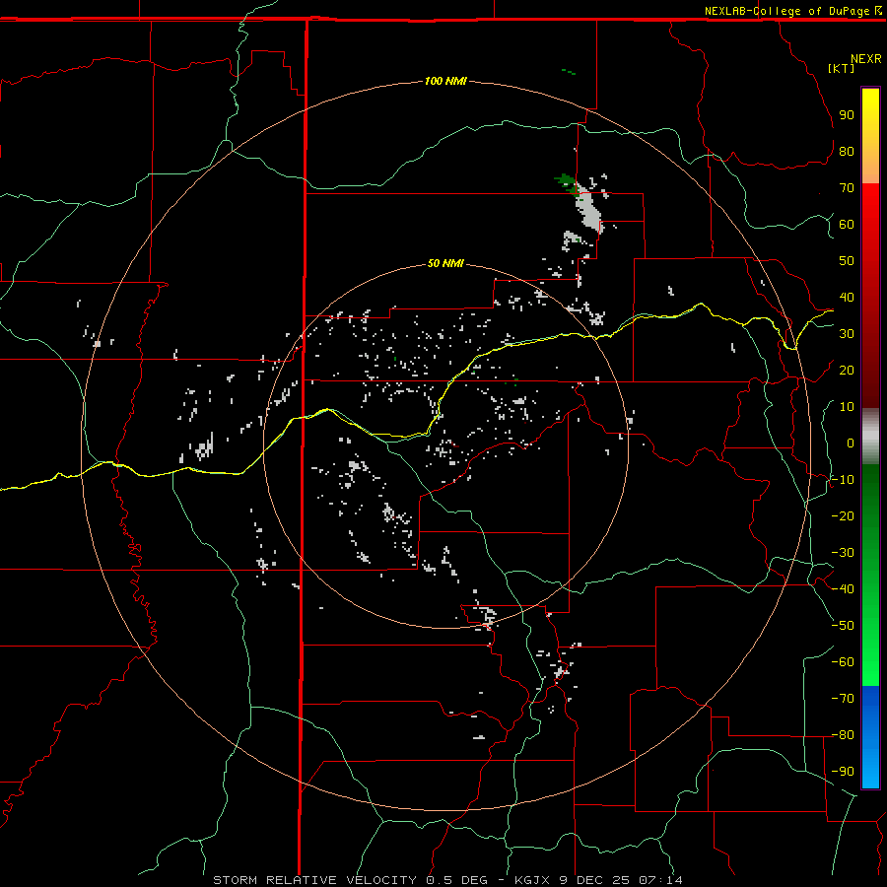Click the -10 value on the velocity scale
Screen dimensions: 887x887
coord(843,480)
